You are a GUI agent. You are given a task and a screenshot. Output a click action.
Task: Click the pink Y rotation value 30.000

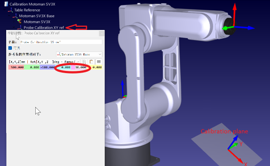[79, 67]
